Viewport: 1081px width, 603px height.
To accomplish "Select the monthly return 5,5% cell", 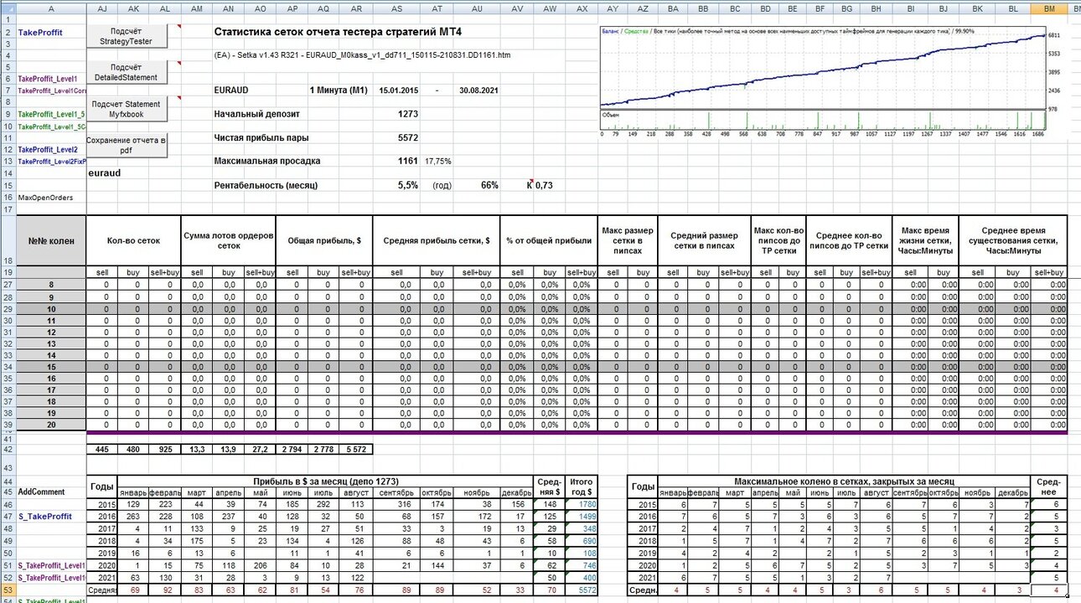I will pos(408,185).
